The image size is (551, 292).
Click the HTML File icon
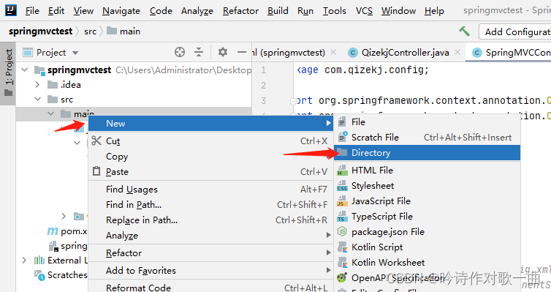tap(342, 171)
